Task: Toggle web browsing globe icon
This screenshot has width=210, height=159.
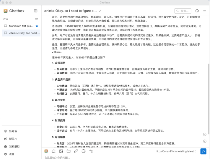Action: (x=84, y=151)
